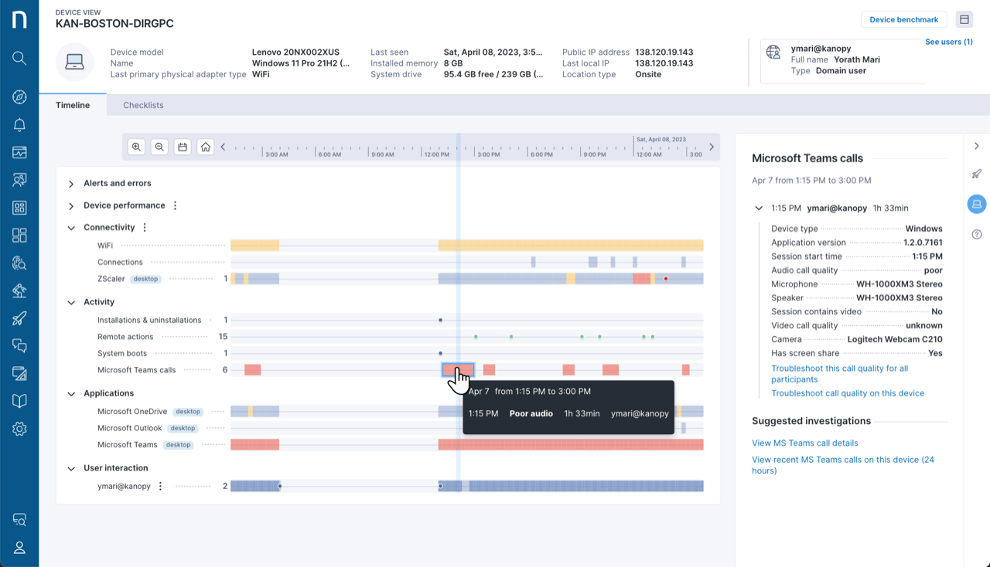Click the highlighted Teams call block at 1:15 PM
The image size is (990, 567).
point(457,370)
